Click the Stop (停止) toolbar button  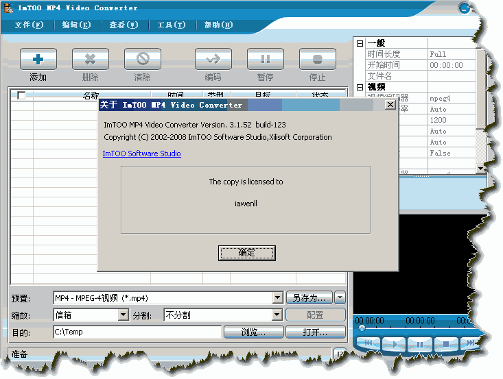tap(317, 59)
